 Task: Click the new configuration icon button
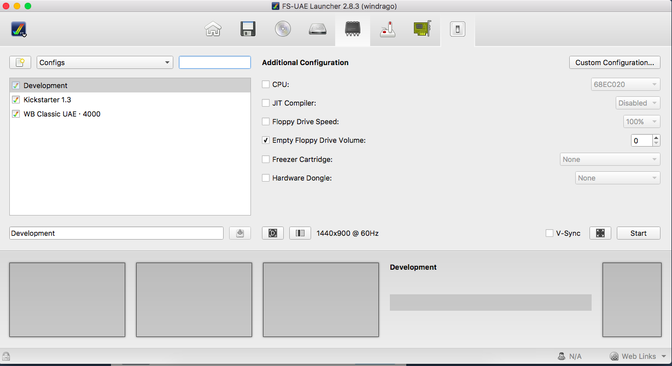(x=20, y=62)
